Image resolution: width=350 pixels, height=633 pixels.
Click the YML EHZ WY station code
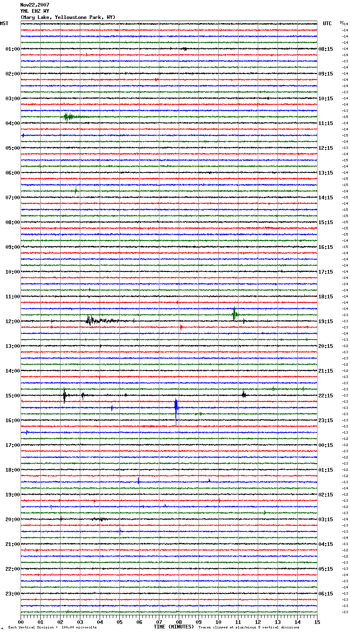pos(35,11)
